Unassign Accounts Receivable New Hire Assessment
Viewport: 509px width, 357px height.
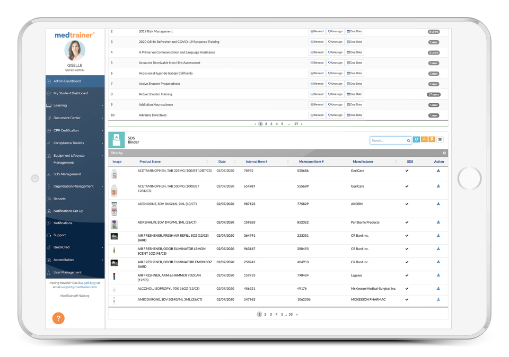click(335, 63)
